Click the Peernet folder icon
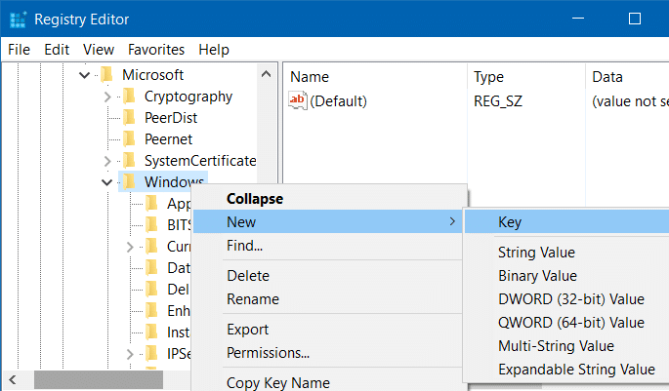Viewport: 669px width, 391px height. (x=129, y=139)
